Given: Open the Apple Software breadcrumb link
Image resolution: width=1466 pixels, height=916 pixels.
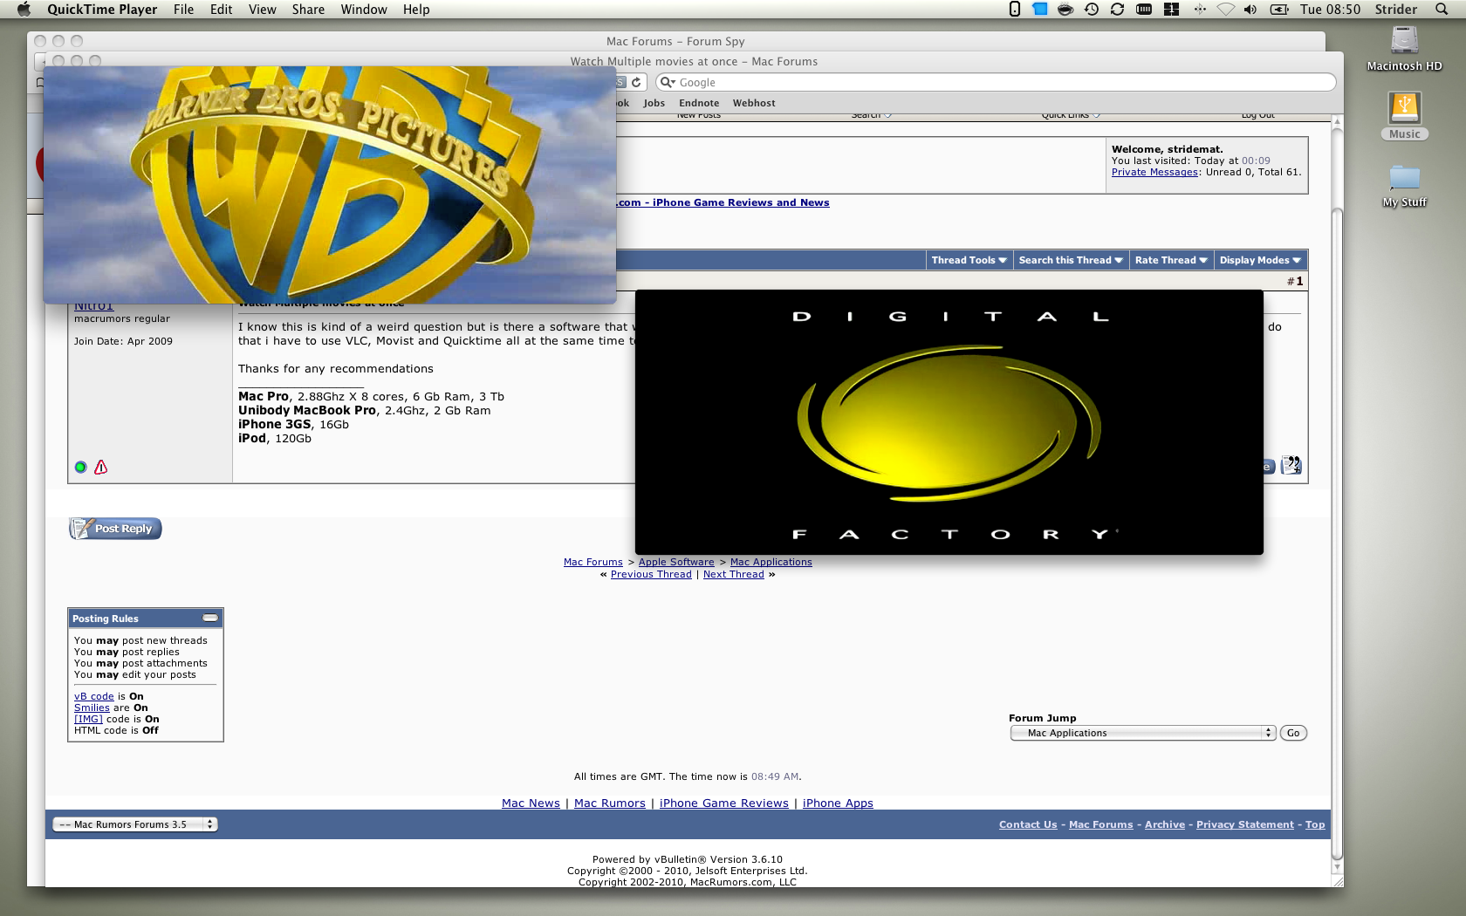Looking at the screenshot, I should (x=676, y=562).
